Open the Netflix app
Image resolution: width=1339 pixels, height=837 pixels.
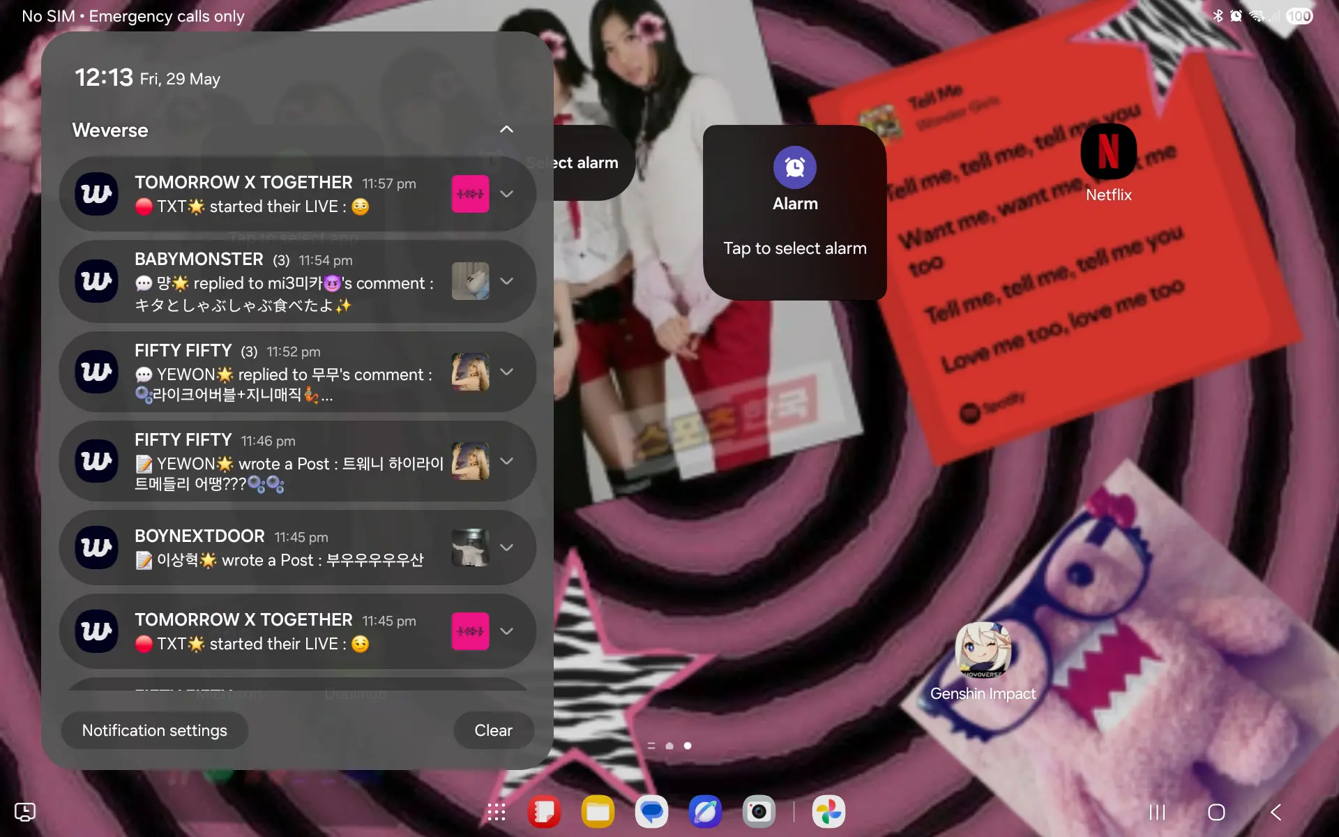pos(1108,152)
